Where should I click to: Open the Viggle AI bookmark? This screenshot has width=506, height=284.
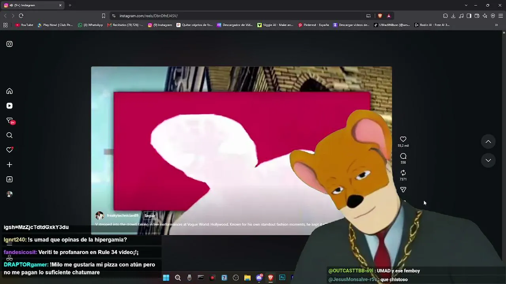coord(276,25)
